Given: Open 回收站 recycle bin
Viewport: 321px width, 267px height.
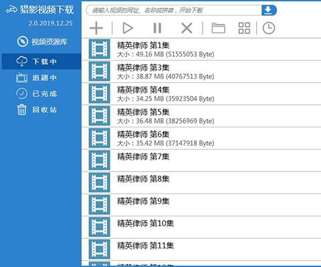Looking at the screenshot, I should click(x=36, y=109).
